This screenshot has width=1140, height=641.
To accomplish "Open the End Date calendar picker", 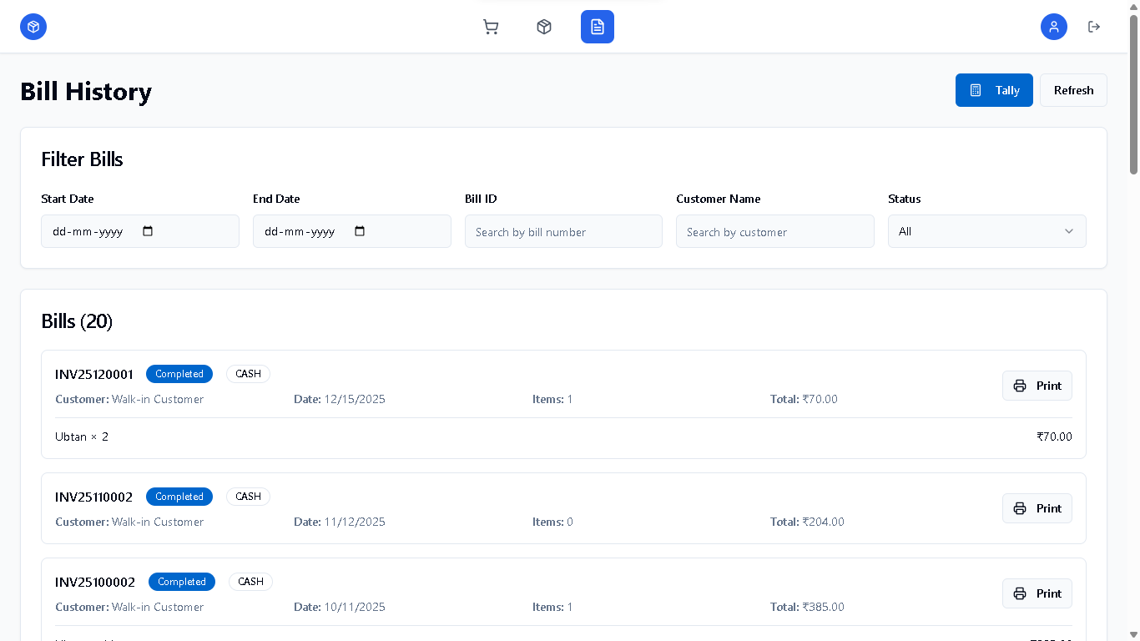I will [361, 231].
